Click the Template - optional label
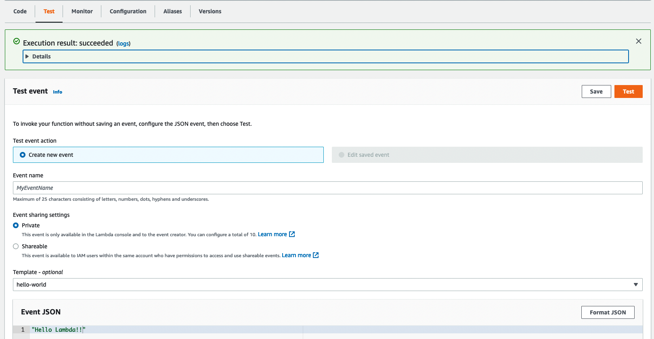The image size is (654, 339). click(38, 272)
